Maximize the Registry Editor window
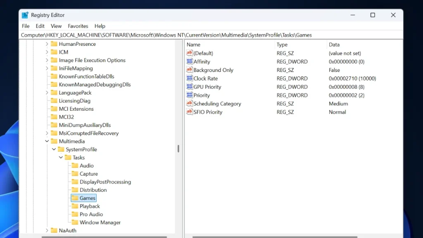 coord(373,15)
